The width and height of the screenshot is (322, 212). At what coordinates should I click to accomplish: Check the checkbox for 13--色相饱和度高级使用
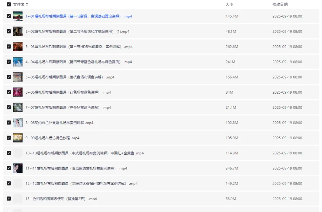[x=9, y=198]
